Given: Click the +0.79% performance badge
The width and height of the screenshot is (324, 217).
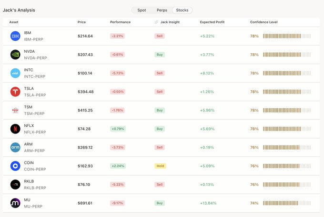Looking at the screenshot, I should tap(118, 129).
